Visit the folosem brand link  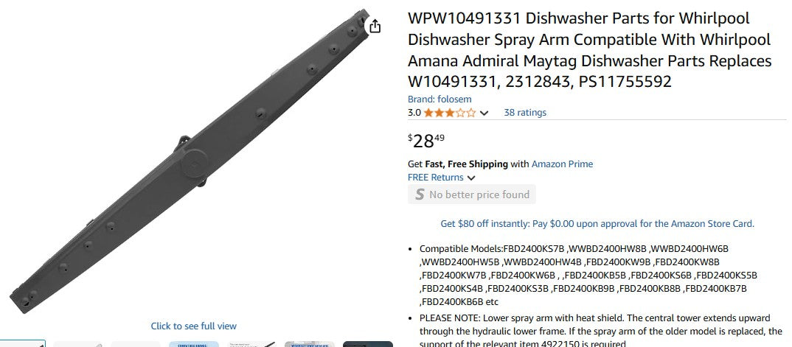[x=440, y=99]
